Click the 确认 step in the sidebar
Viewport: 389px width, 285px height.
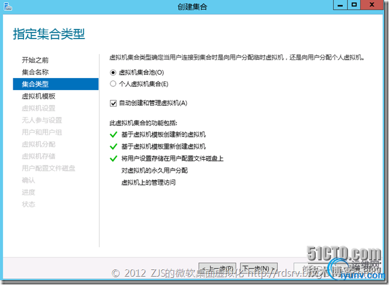click(29, 181)
